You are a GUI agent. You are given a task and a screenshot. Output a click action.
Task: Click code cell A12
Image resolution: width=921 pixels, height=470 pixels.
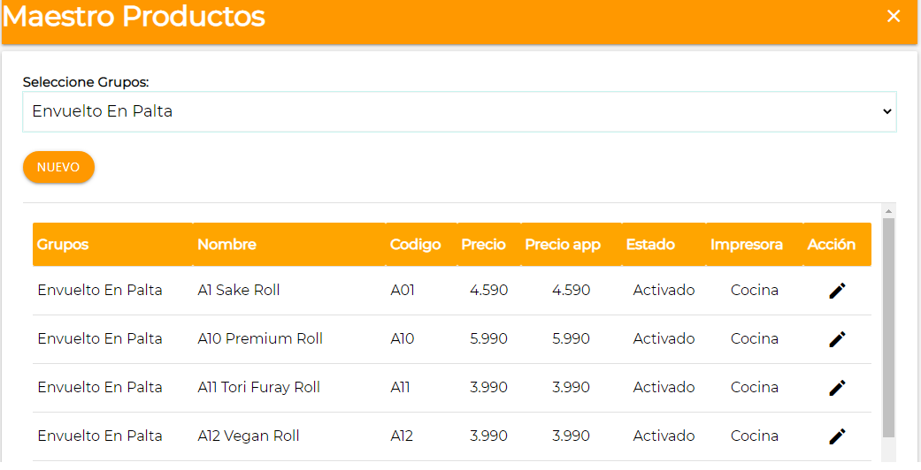click(x=402, y=436)
